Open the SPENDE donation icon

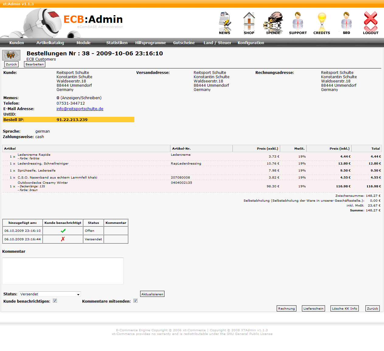pos(273,21)
